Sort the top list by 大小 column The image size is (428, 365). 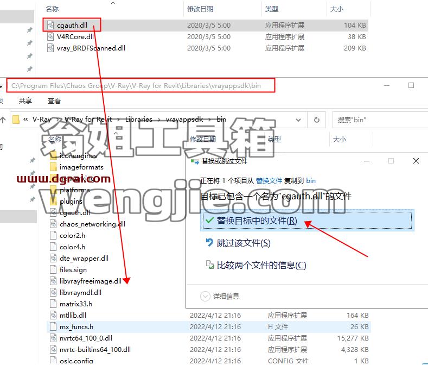pos(336,9)
